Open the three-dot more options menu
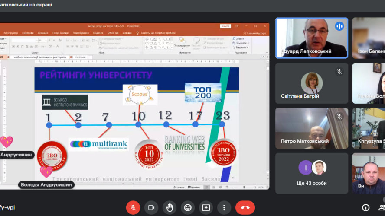The image size is (385, 216). [x=224, y=207]
